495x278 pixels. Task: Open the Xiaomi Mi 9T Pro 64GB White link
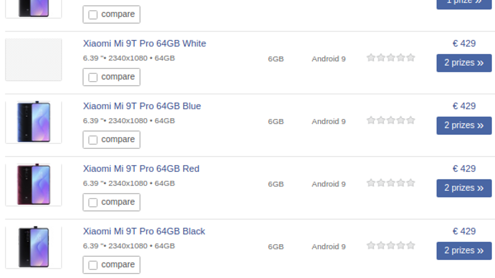point(144,44)
